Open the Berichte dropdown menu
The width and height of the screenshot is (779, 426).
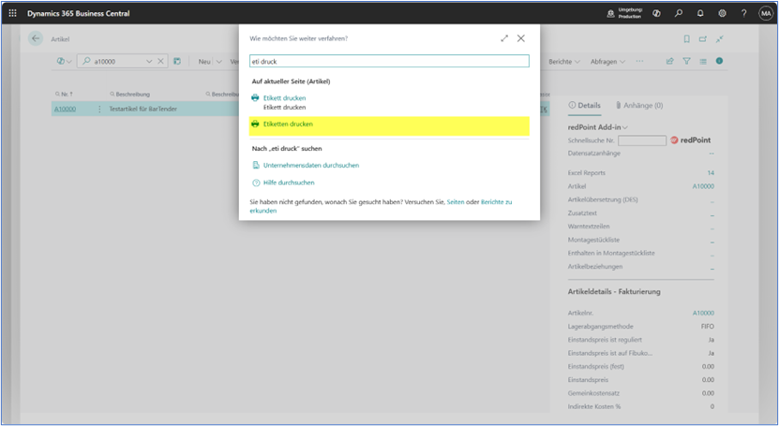(x=563, y=61)
